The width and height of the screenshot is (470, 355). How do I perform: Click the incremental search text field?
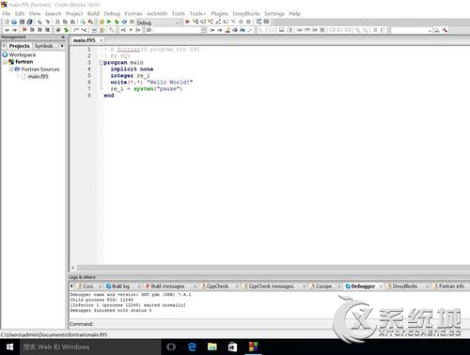(x=177, y=30)
